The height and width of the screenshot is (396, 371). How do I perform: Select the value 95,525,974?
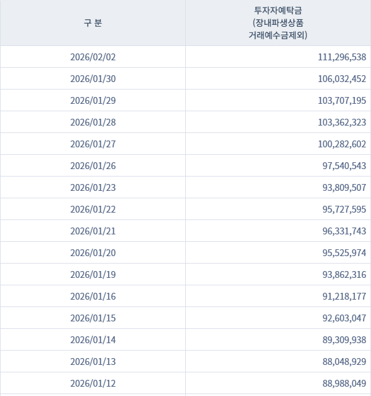click(x=344, y=253)
